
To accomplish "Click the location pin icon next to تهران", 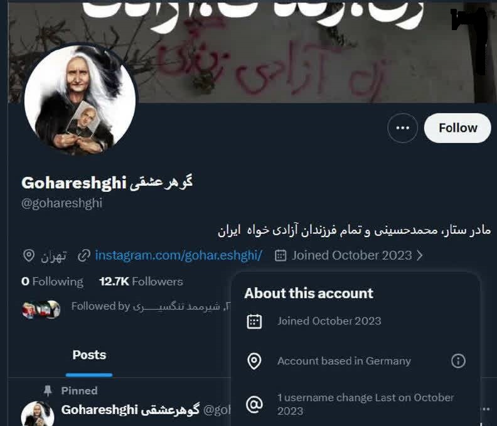I will [29, 255].
